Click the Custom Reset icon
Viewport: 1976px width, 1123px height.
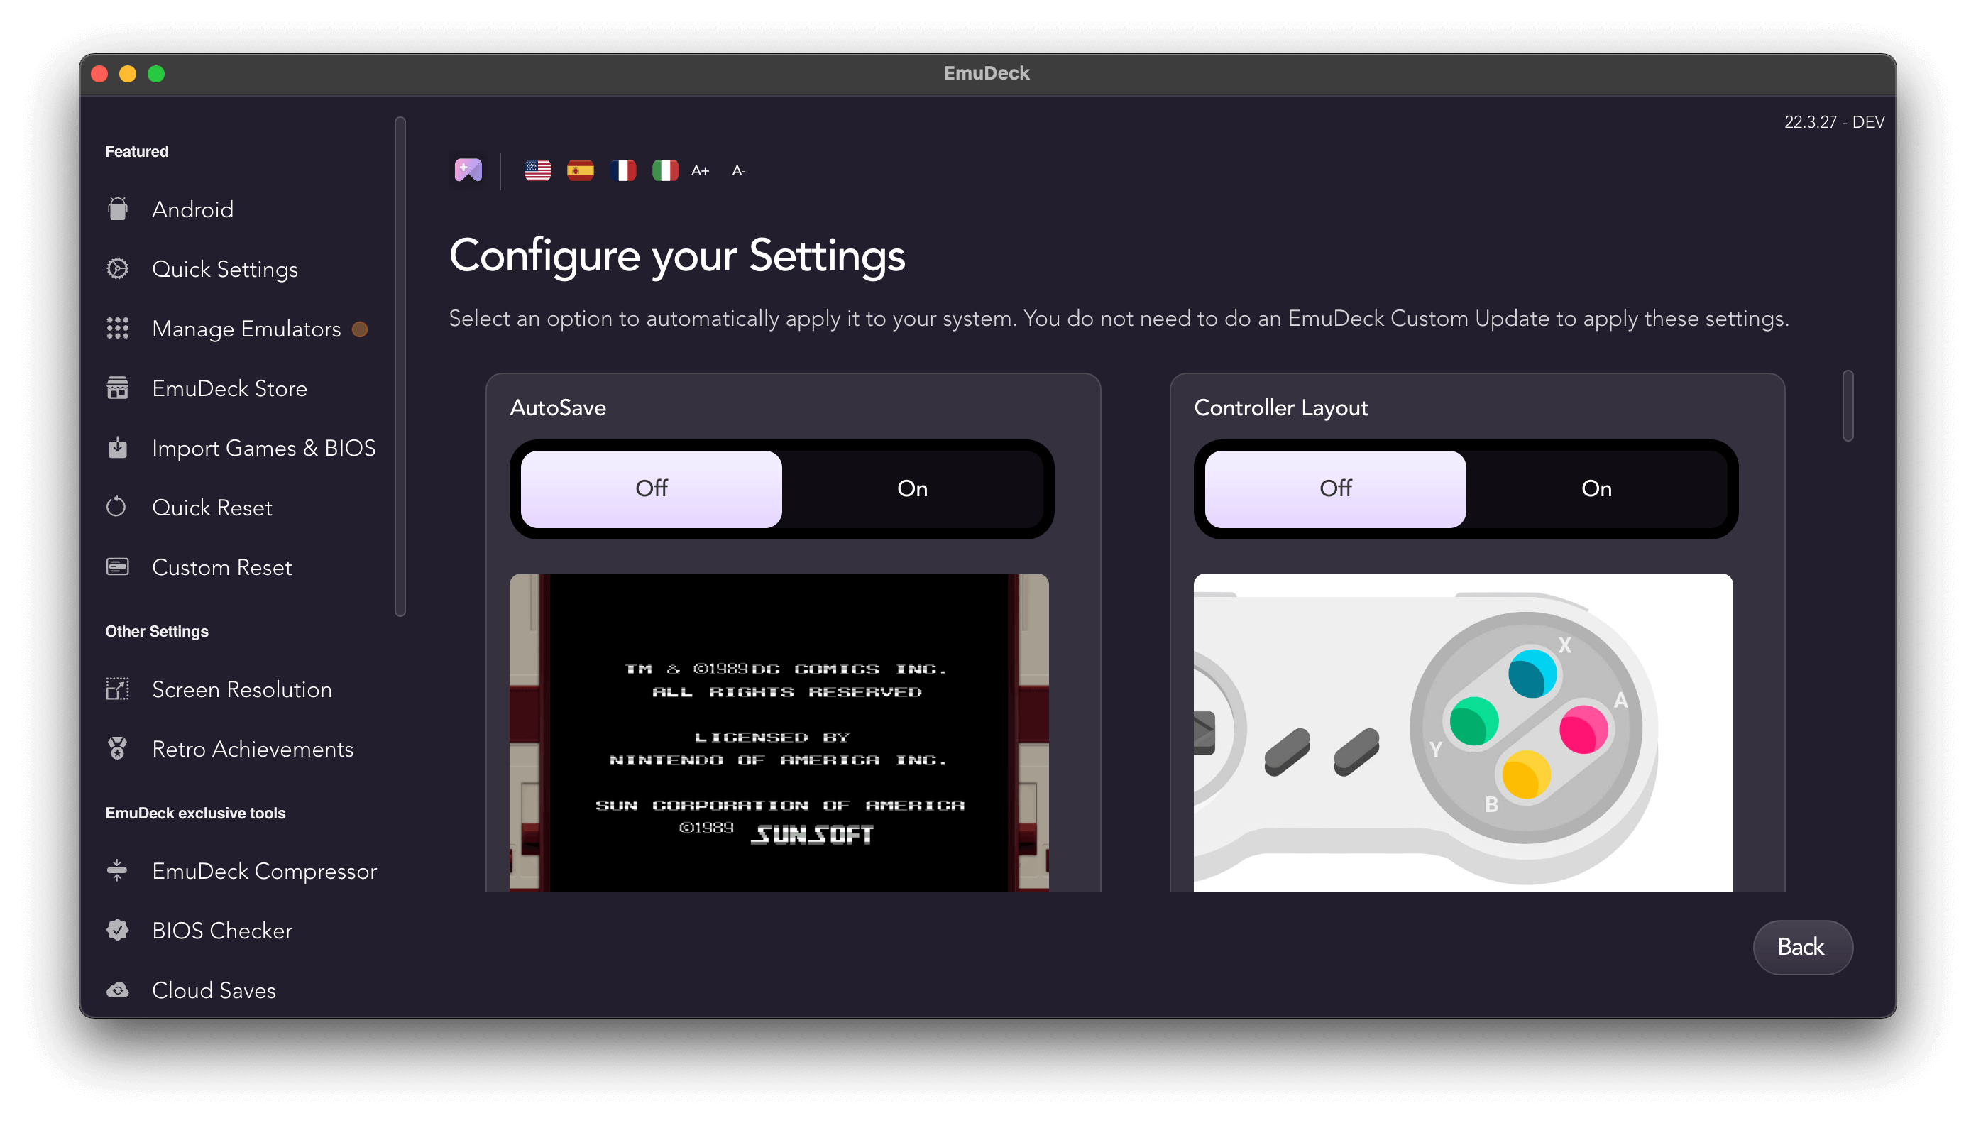coord(117,567)
